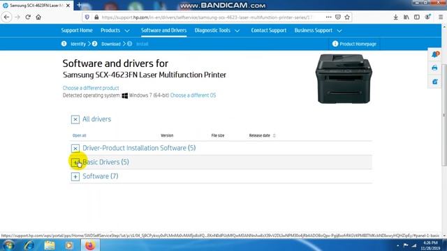Open the Products dropdown chevron
Screen dimensions: 447x251
point(127,31)
